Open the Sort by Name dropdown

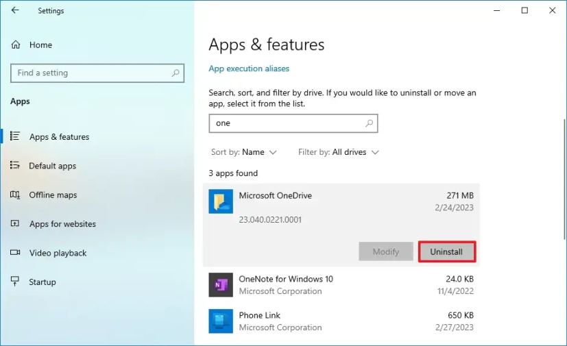tap(243, 152)
